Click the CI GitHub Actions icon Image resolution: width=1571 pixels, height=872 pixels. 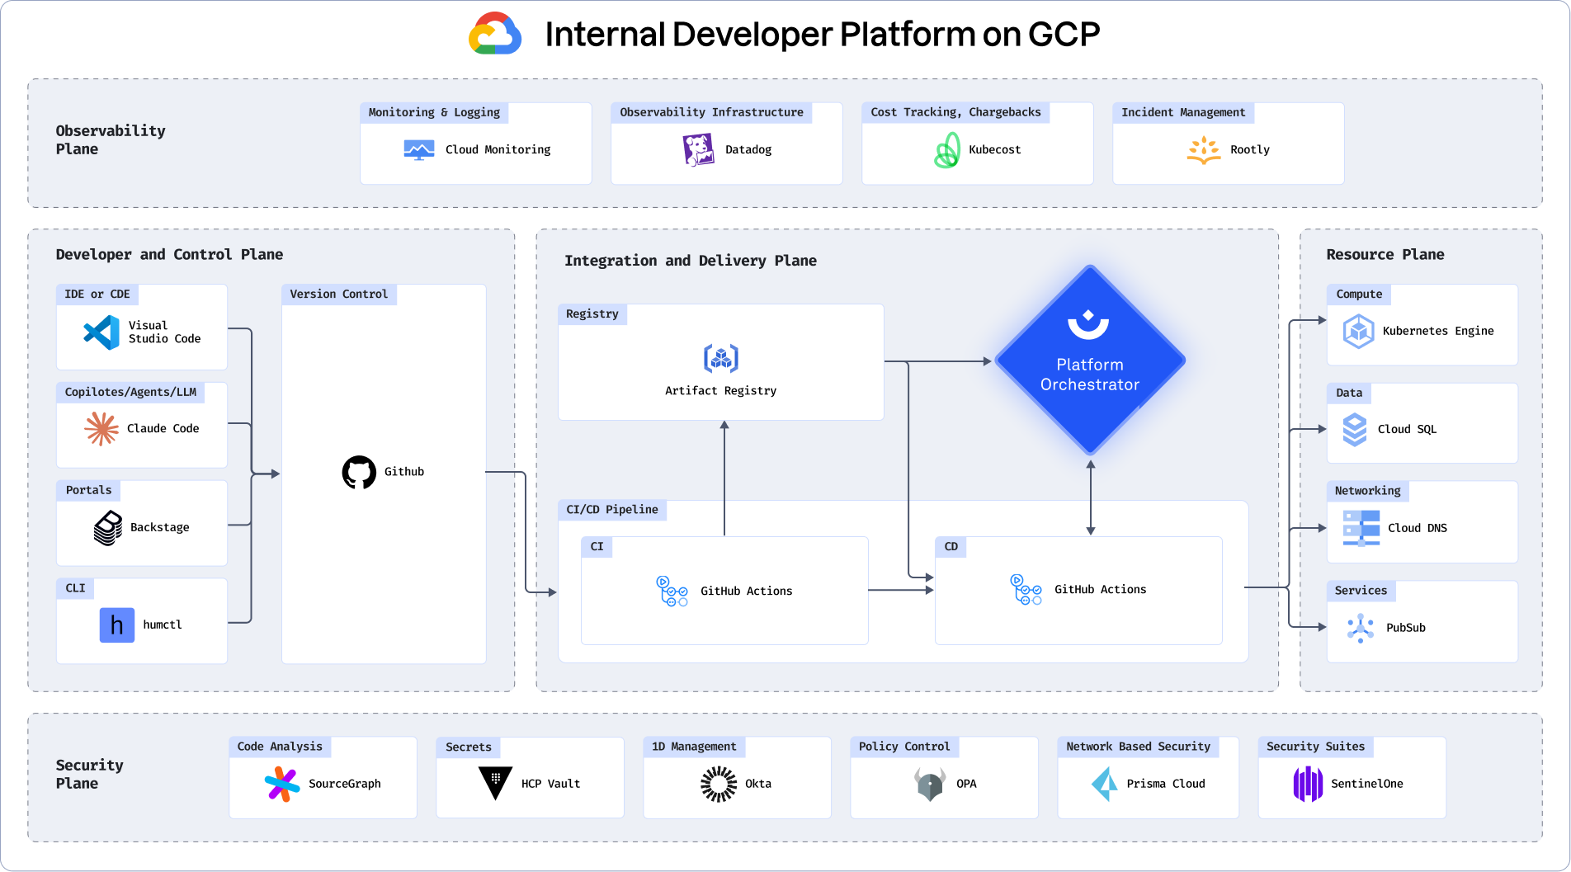672,592
